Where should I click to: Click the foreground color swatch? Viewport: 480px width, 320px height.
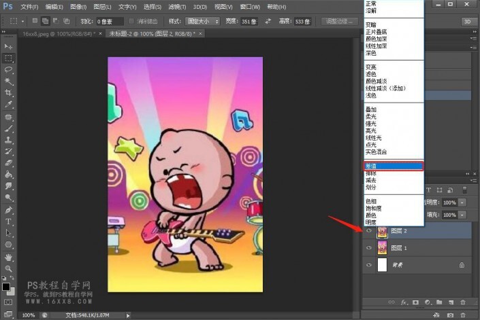[x=6, y=286]
